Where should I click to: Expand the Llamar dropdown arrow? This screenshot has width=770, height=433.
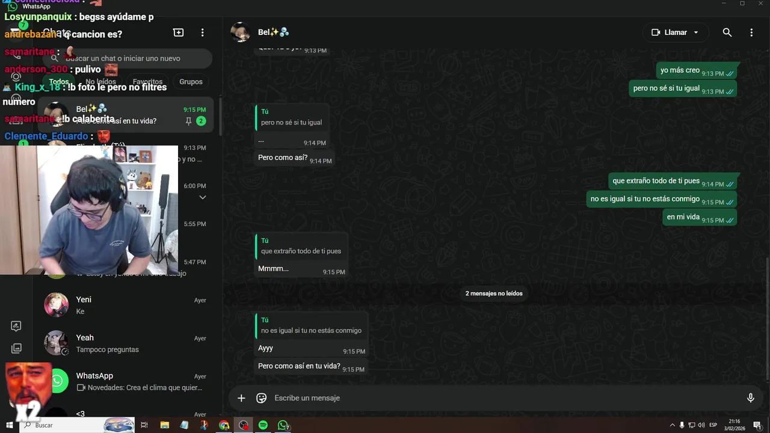(x=696, y=32)
